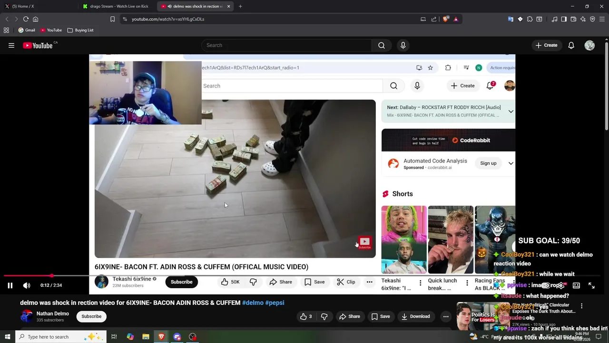Open Nathan Delmo channel avatar
This screenshot has width=609, height=343.
coord(27,316)
